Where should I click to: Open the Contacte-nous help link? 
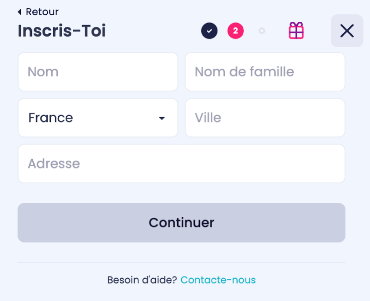tap(218, 280)
